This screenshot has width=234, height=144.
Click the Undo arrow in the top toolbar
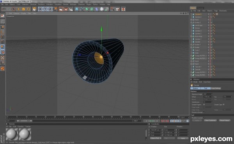pos(4,9)
